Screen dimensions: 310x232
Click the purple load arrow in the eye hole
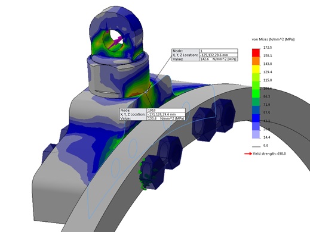click(115, 42)
